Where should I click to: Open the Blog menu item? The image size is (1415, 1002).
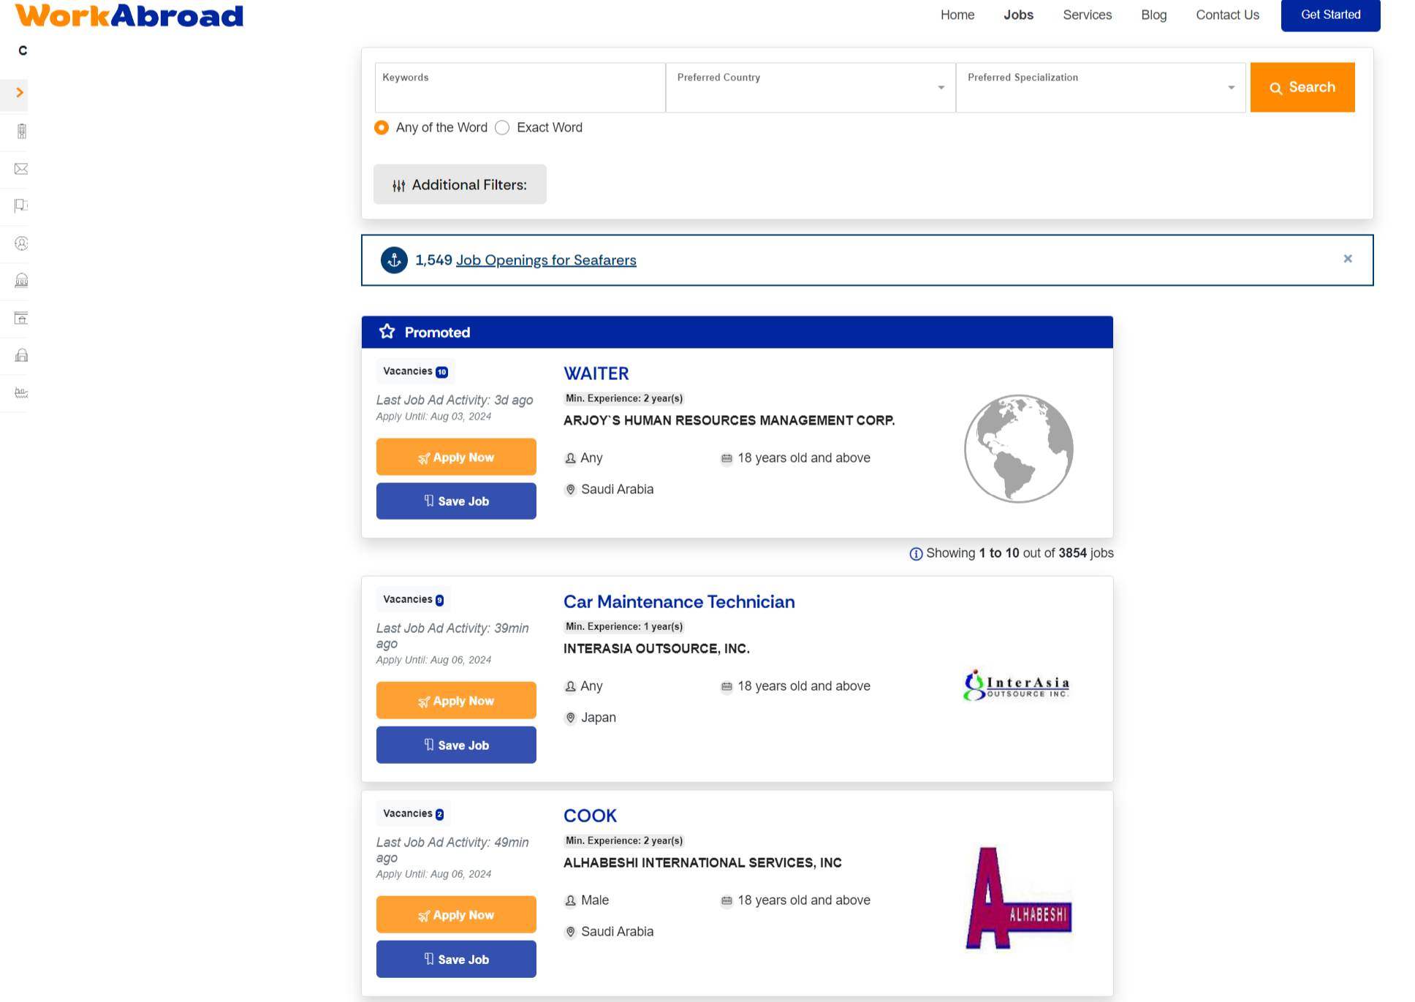1153,15
